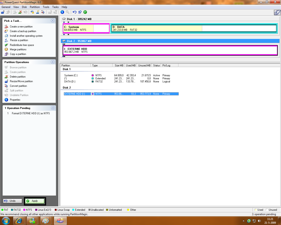Click the Partition column header
The width and height of the screenshot is (281, 225).
tap(75, 65)
